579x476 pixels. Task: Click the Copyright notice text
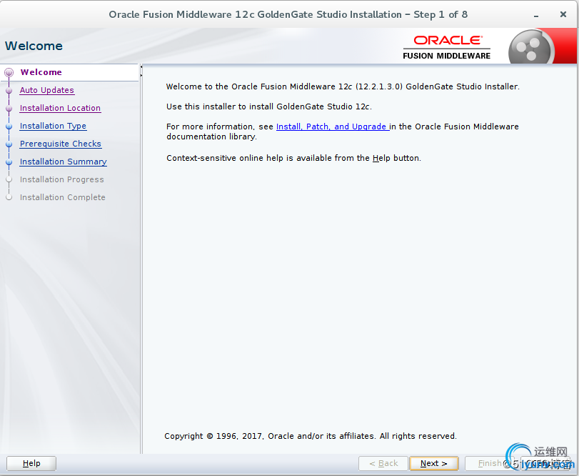(x=311, y=436)
